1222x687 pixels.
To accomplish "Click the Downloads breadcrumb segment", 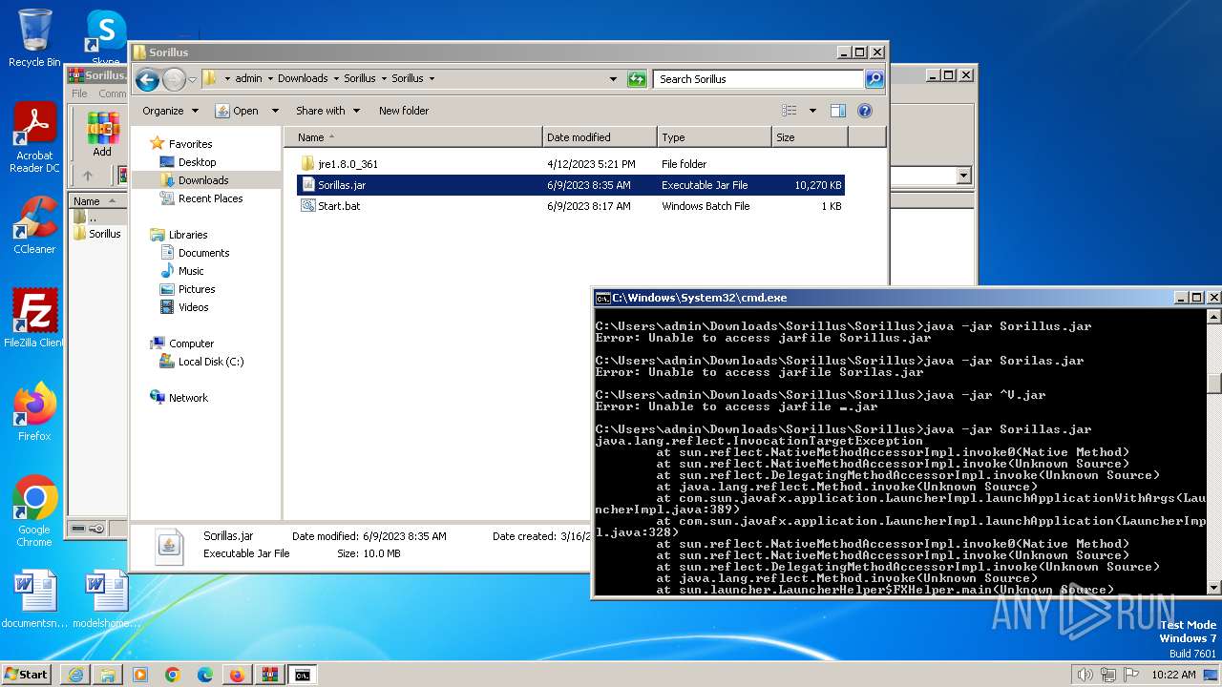I will tap(303, 78).
